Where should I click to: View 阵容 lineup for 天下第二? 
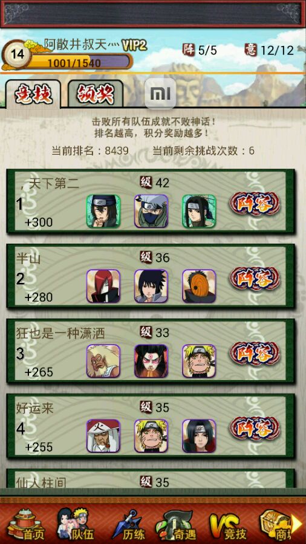click(255, 204)
